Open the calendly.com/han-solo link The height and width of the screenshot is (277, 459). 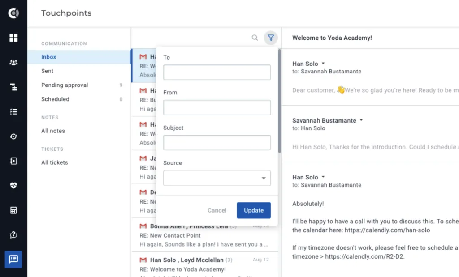pos(387,230)
